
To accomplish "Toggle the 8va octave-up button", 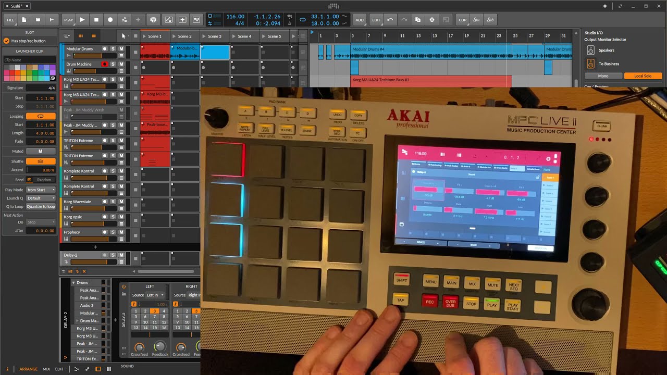I will pos(476,20).
